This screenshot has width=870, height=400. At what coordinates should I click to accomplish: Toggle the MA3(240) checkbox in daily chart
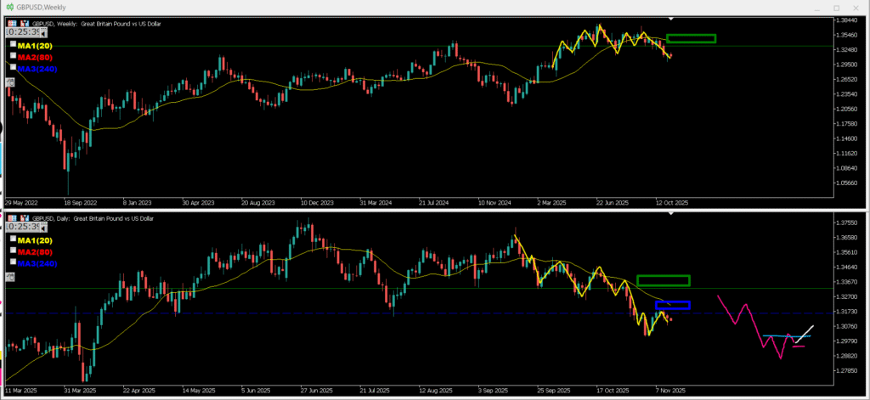[13, 262]
